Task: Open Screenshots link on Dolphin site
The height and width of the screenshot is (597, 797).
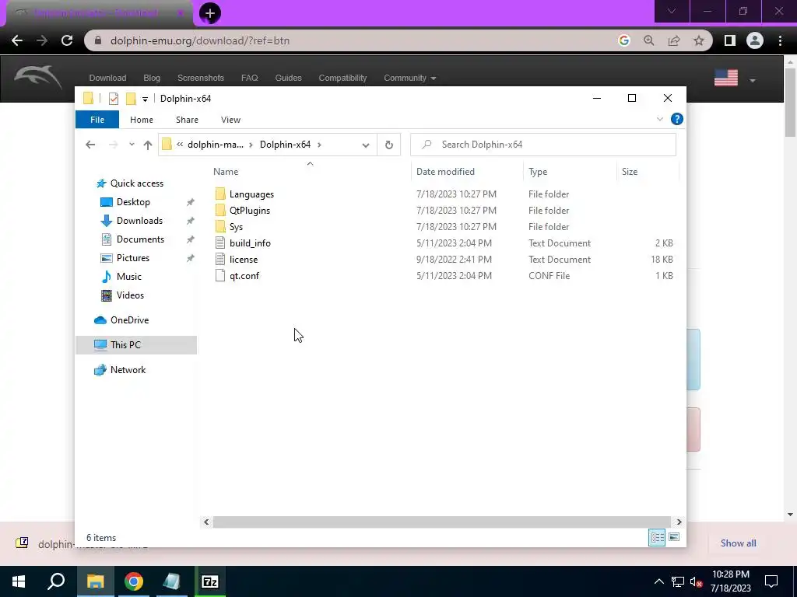Action: point(201,79)
